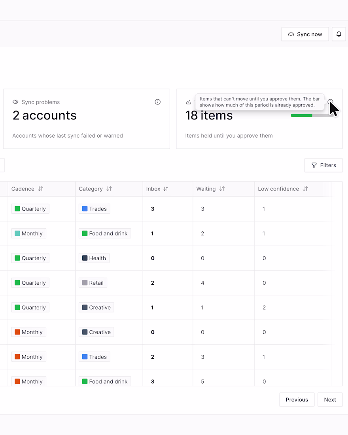Image resolution: width=348 pixels, height=435 pixels.
Task: Click the Trades tag in the Monthly row
Action: pos(95,357)
